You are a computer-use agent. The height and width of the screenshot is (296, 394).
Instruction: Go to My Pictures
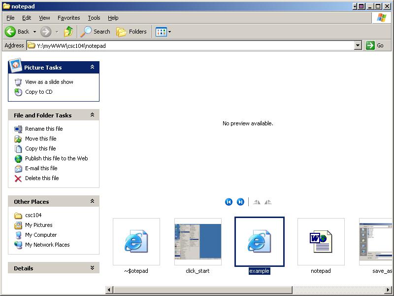39,225
